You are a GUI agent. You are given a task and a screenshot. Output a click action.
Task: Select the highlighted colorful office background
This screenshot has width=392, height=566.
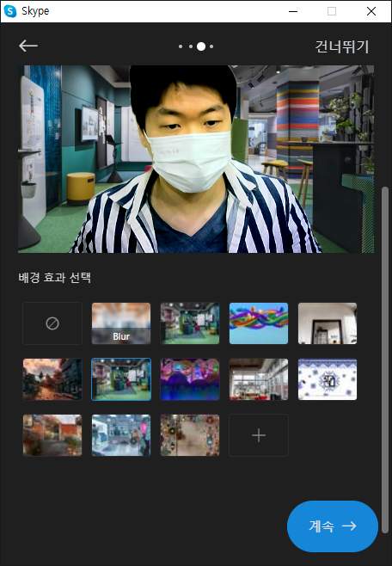coord(121,379)
